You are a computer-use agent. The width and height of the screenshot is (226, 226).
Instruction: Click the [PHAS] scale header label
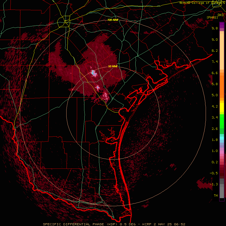[212, 17]
